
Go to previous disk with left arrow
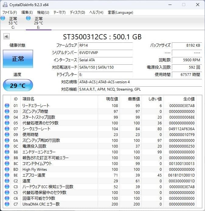[6, 36]
